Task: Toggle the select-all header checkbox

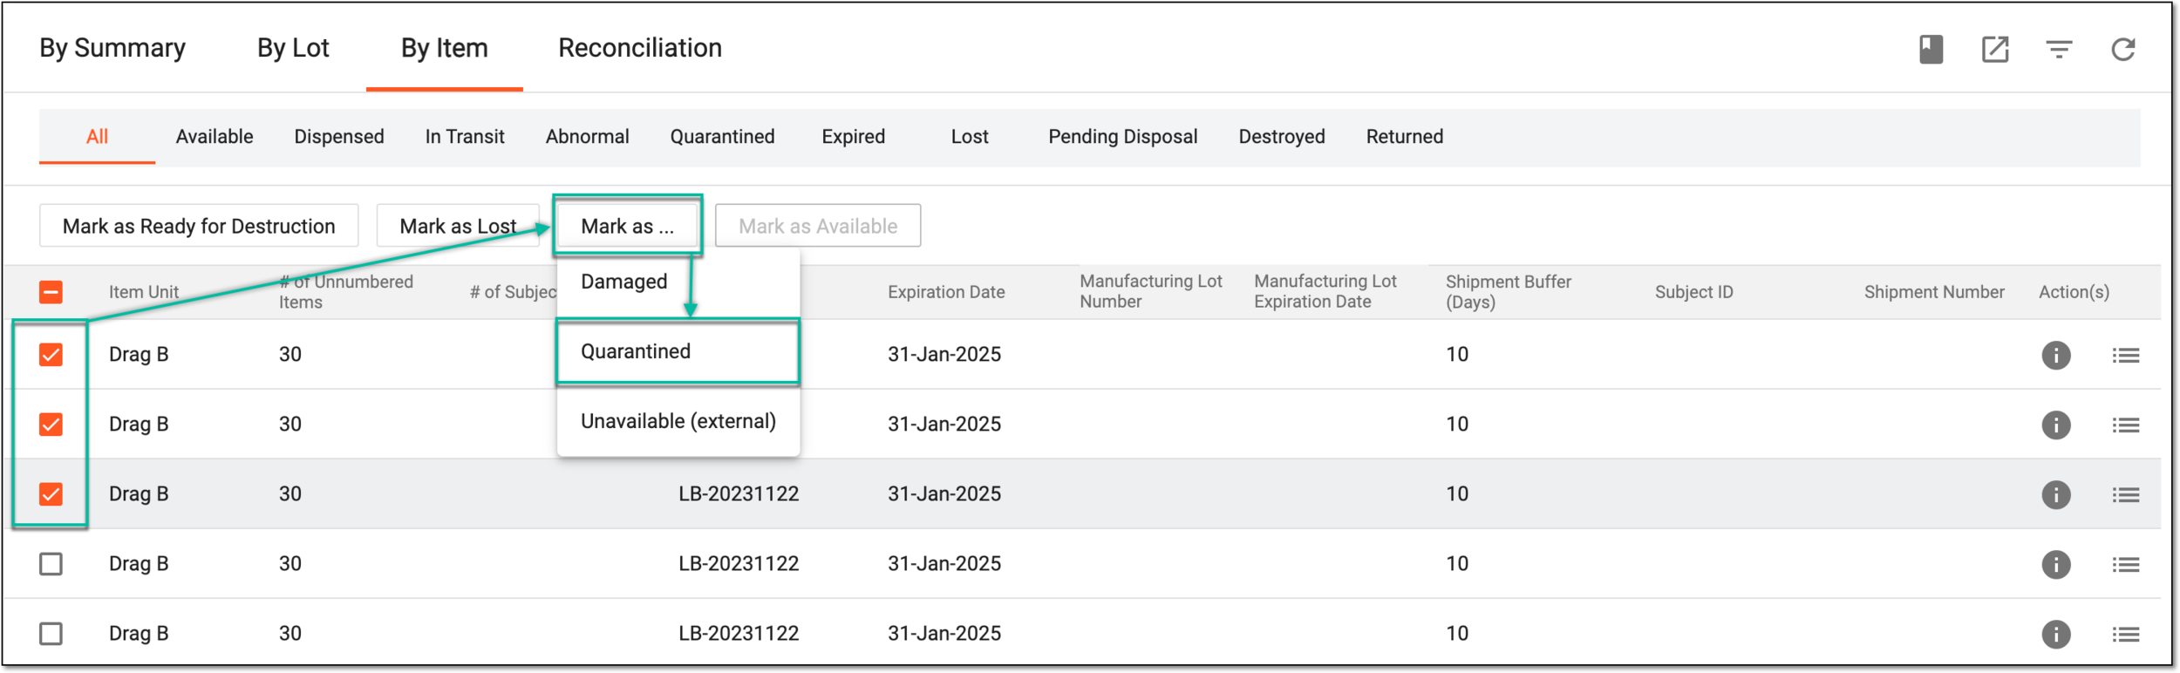Action: 51,292
